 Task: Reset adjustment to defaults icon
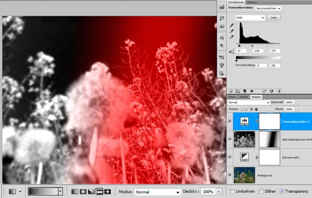[271, 91]
